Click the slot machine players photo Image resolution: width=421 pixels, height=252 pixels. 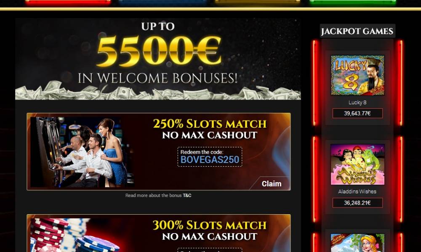[x=82, y=152]
